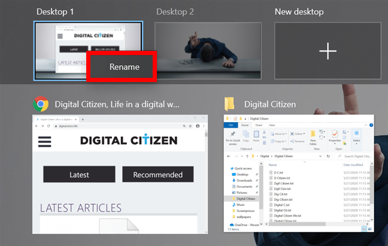Open the File tab in Explorer
The height and width of the screenshot is (246, 388).
point(231,125)
